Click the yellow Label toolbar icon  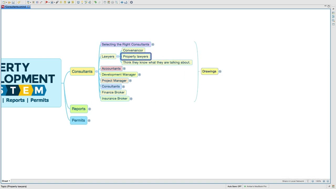pos(61,2)
